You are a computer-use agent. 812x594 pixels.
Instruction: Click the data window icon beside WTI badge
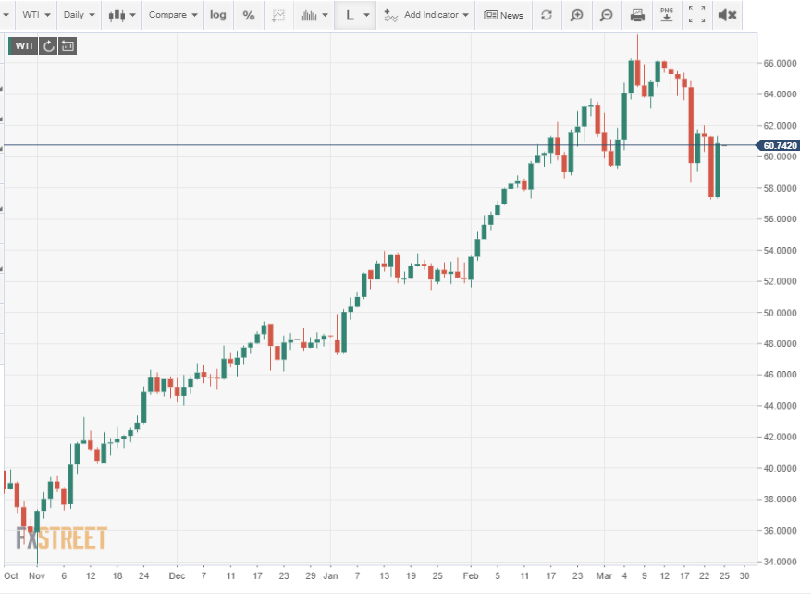tap(68, 46)
